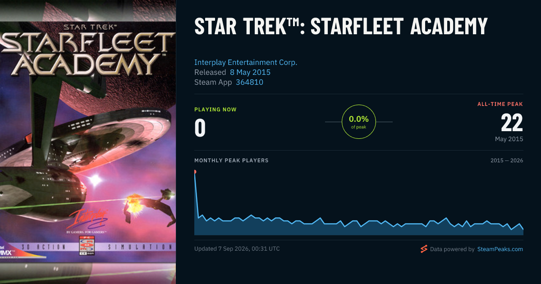Screen dimensions: 541x284
Task: Open the SteamPeaks.com link
Action: 500,249
